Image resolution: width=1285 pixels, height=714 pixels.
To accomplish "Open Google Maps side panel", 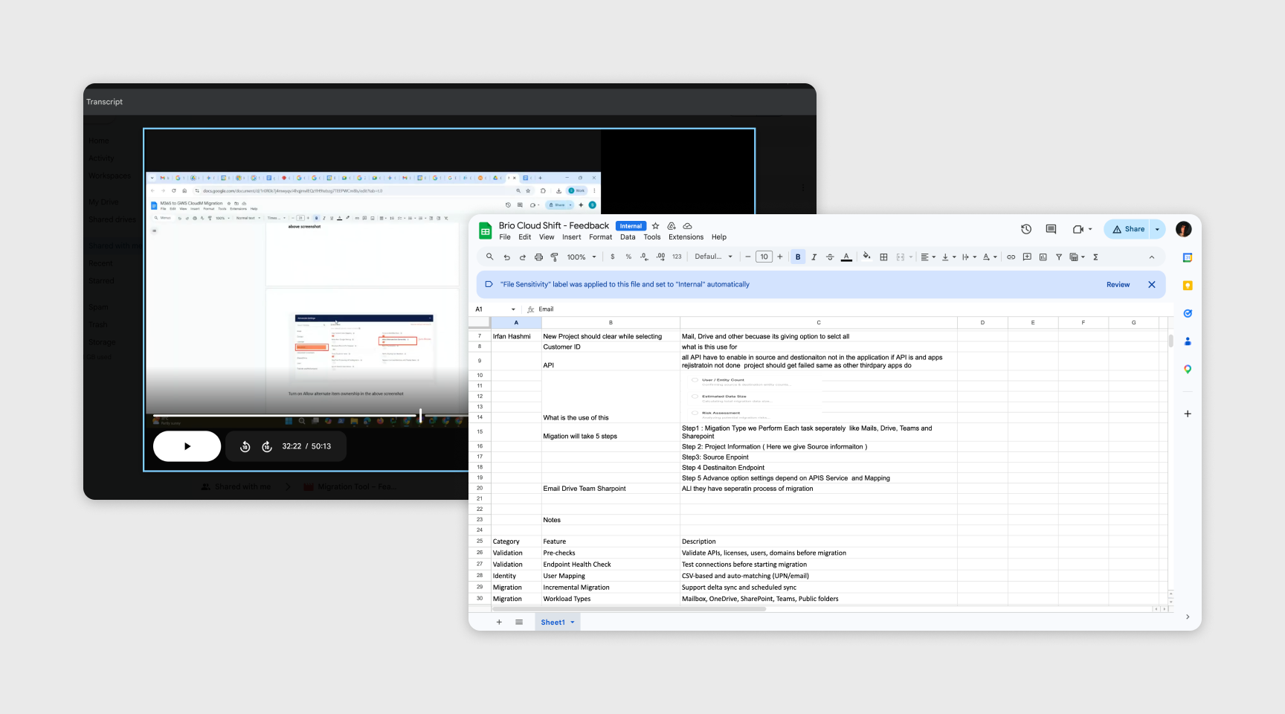I will [1188, 369].
